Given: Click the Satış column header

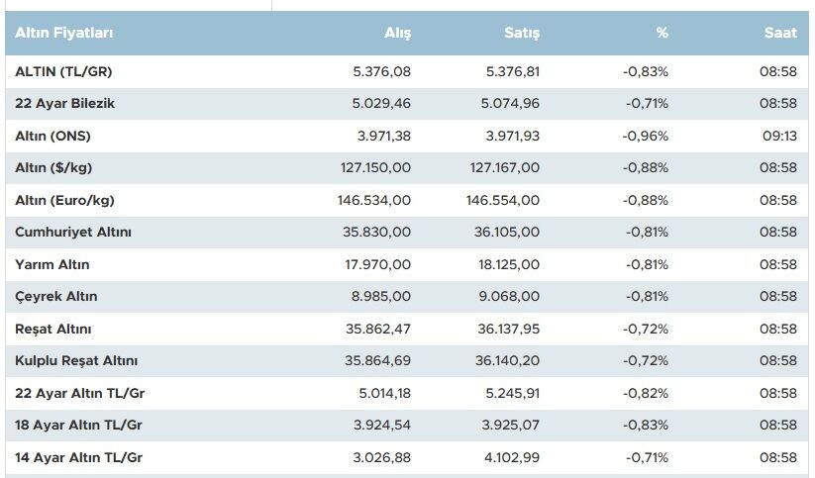Looking at the screenshot, I should [x=522, y=33].
